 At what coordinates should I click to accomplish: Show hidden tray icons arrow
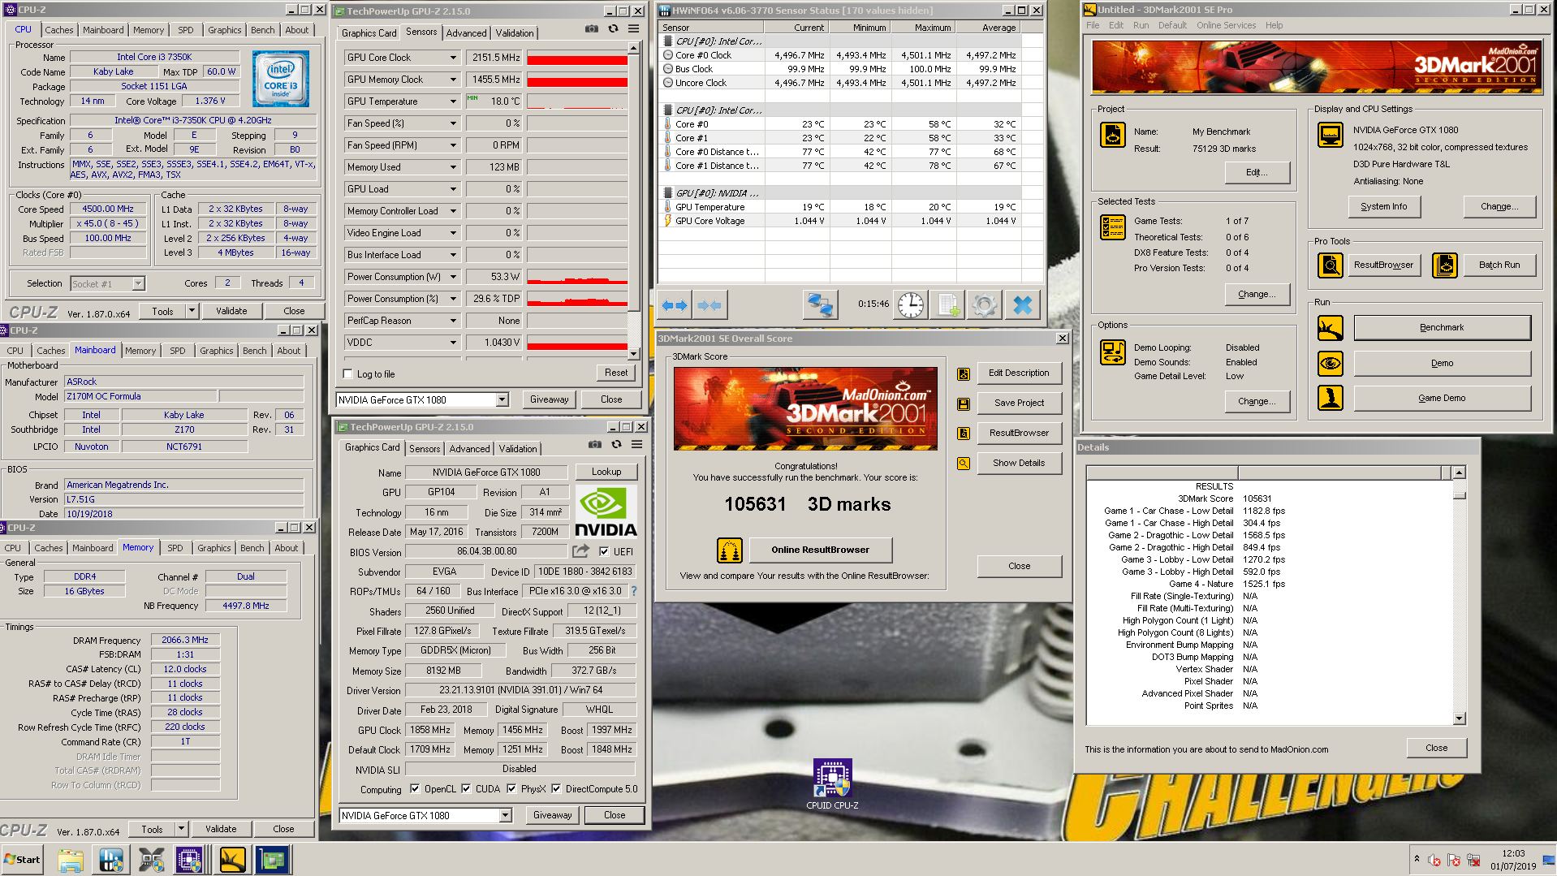[1417, 858]
